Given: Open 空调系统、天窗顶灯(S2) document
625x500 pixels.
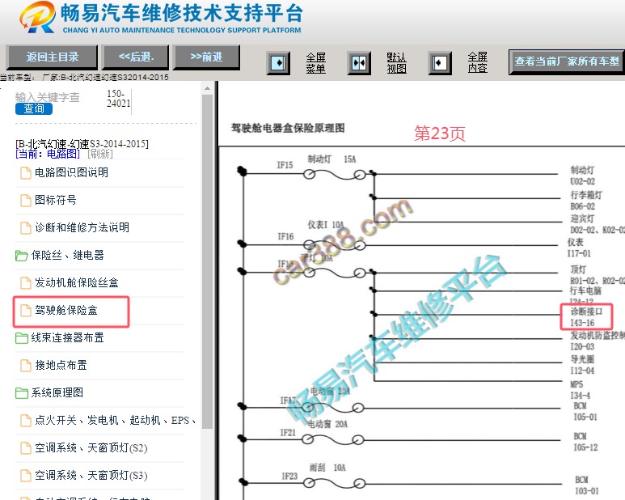Looking at the screenshot, I should click(x=91, y=447).
